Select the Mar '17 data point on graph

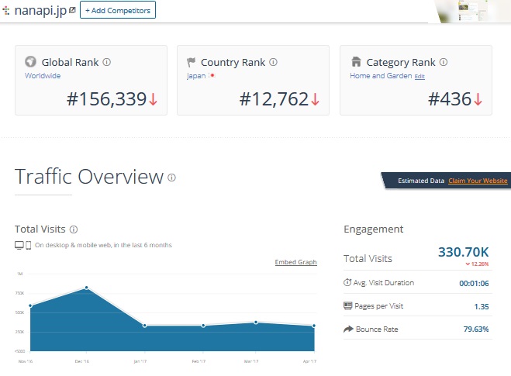click(256, 322)
